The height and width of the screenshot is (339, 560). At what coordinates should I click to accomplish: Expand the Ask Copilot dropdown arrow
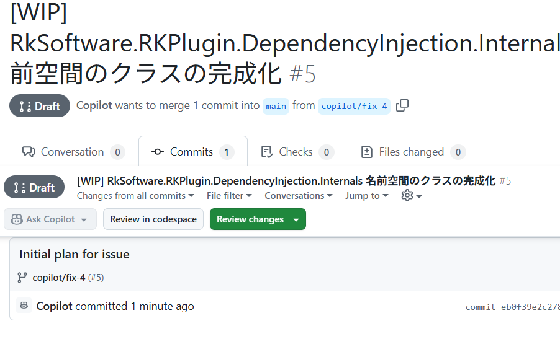84,219
